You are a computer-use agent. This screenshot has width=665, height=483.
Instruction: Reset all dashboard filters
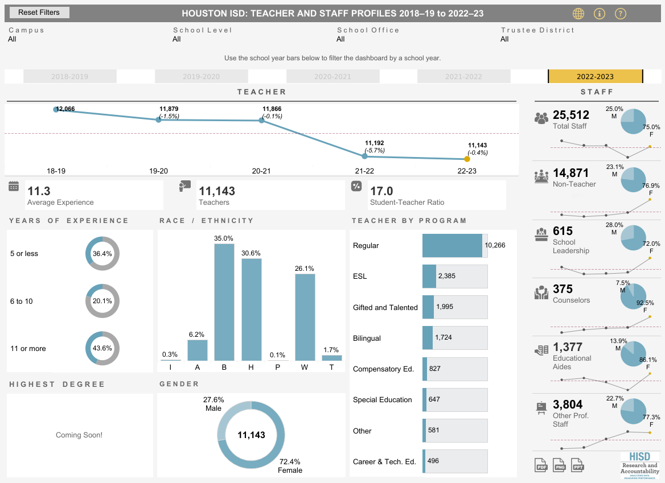click(x=39, y=13)
